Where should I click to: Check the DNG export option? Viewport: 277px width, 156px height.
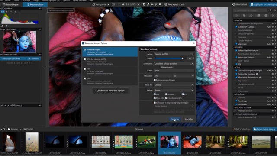point(85,78)
